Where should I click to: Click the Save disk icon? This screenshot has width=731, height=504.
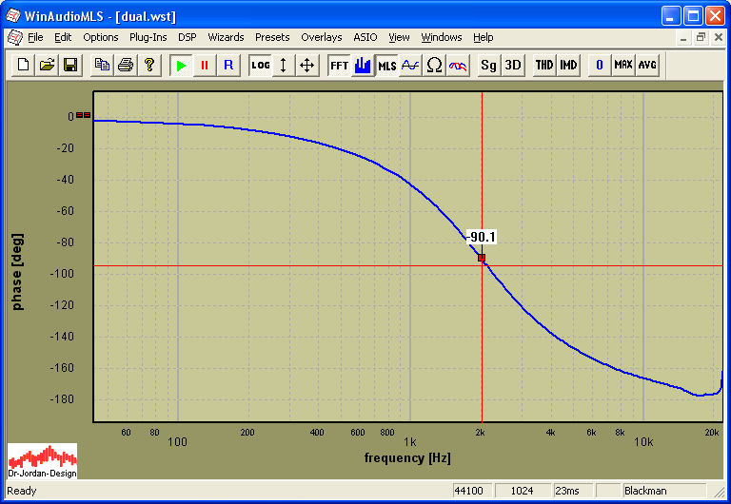coord(69,65)
